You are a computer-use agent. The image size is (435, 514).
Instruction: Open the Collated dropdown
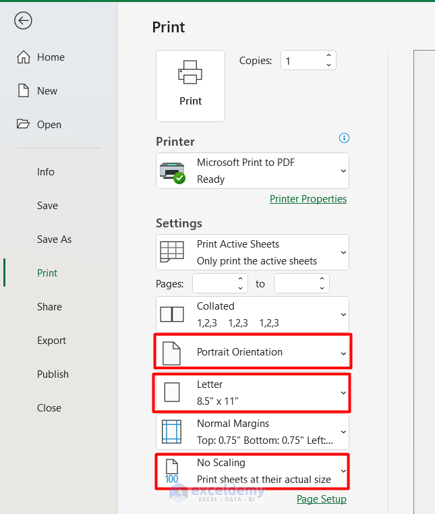(x=252, y=314)
